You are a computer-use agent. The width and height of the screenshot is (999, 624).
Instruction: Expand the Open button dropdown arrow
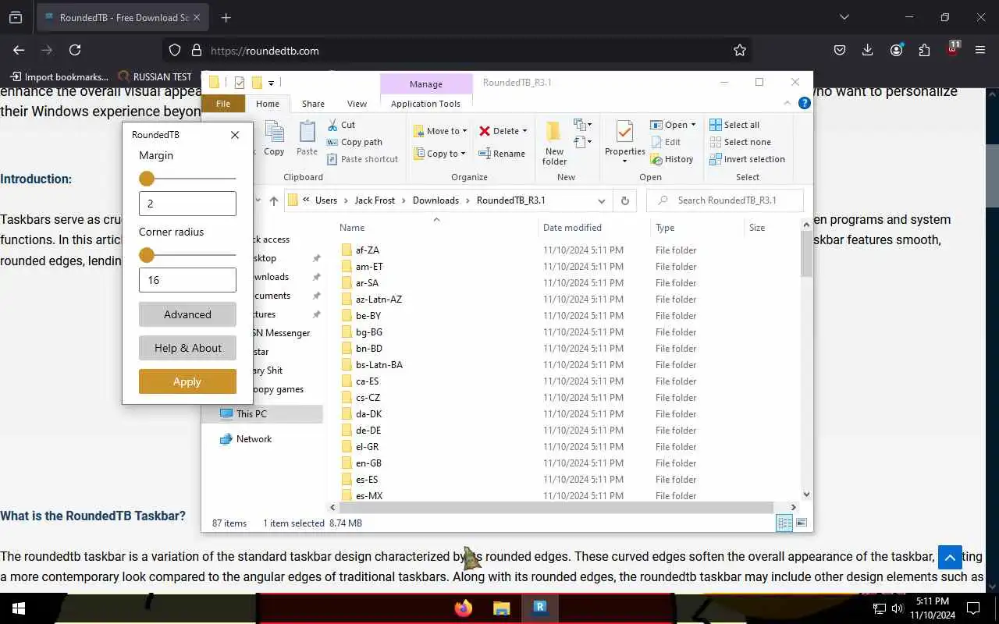[693, 125]
